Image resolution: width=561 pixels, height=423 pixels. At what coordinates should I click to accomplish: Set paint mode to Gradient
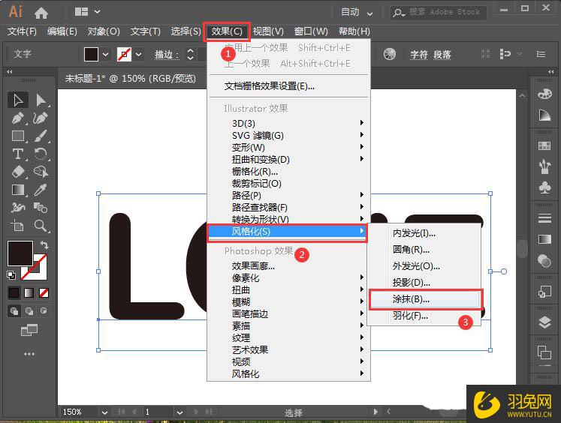29,293
